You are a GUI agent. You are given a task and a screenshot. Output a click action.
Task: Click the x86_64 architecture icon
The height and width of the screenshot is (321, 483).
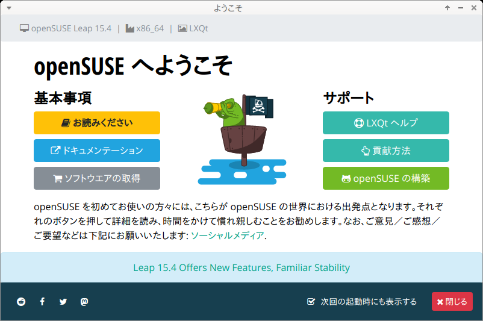pyautogui.click(x=129, y=28)
